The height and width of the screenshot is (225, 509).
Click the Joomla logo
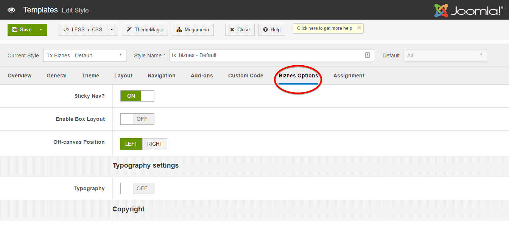(468, 10)
